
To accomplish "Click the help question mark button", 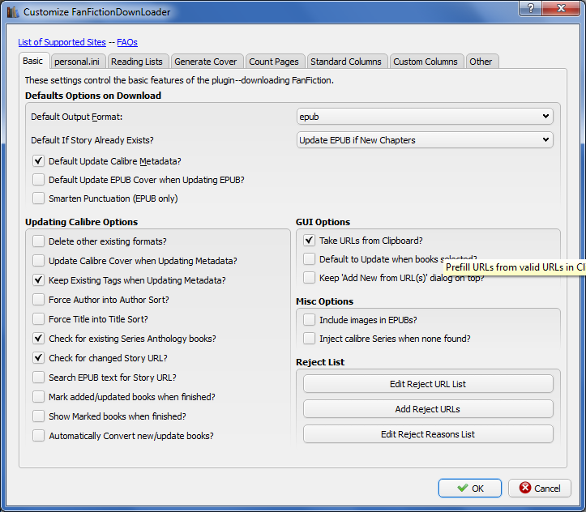I will pos(530,8).
